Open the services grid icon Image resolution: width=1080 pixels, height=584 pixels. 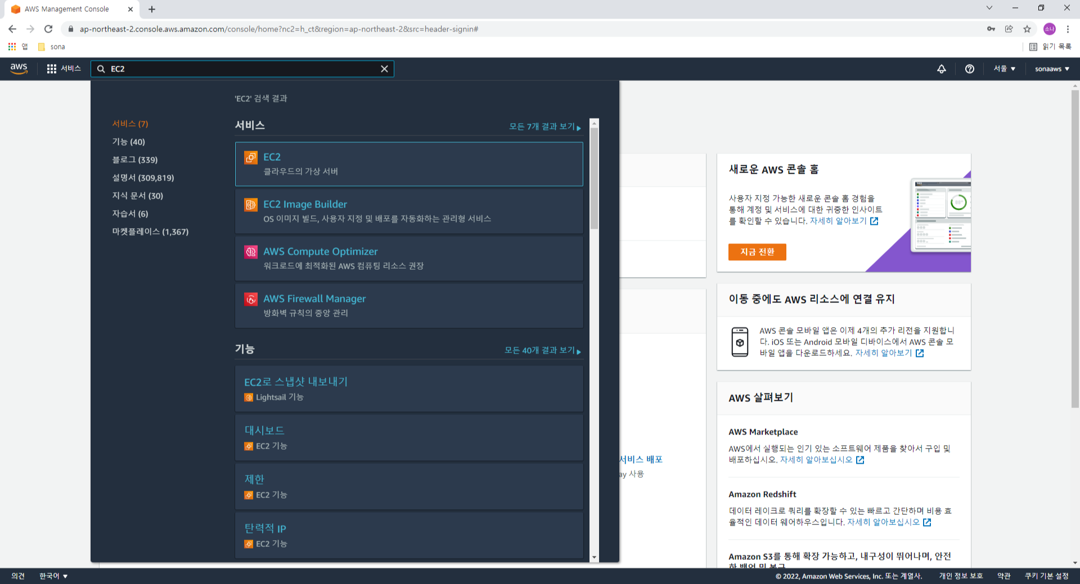52,69
